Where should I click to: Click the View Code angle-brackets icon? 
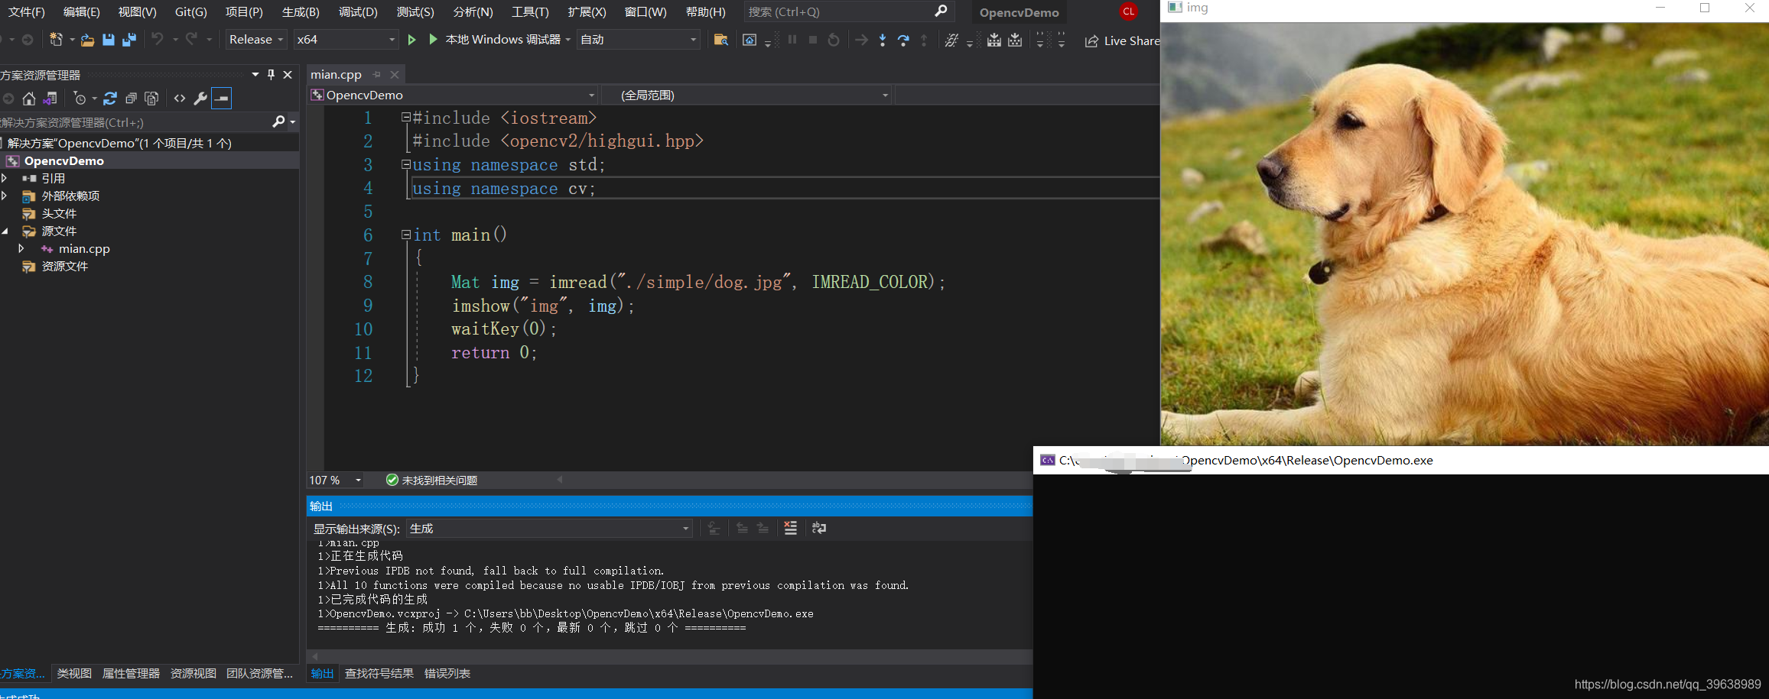point(180,99)
